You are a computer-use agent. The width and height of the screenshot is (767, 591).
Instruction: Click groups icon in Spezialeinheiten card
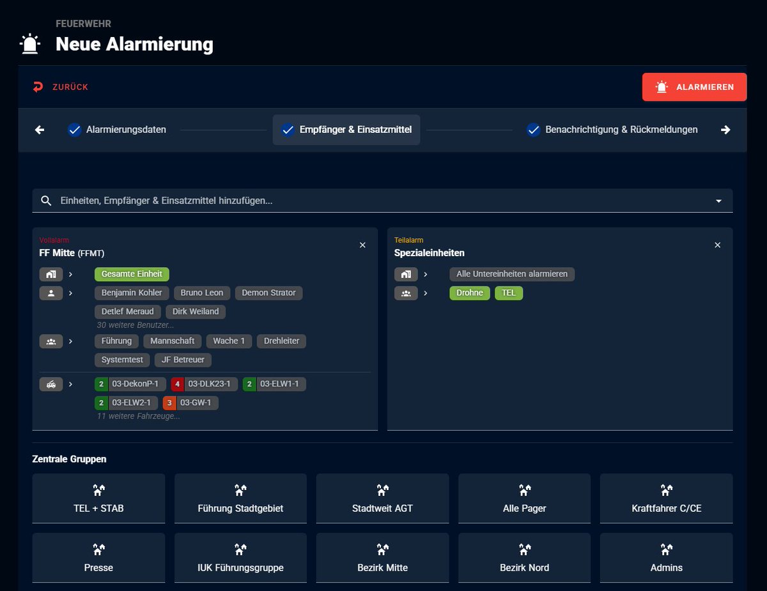point(406,293)
